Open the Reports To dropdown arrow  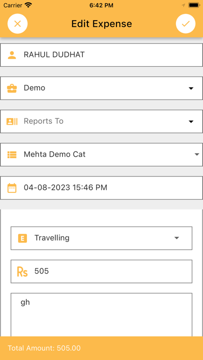(191, 122)
